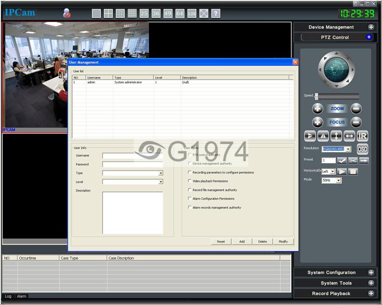Screen dimensions: 382x305
Task: Start vertical patrol with up-down arrow icon
Action: tap(336, 136)
